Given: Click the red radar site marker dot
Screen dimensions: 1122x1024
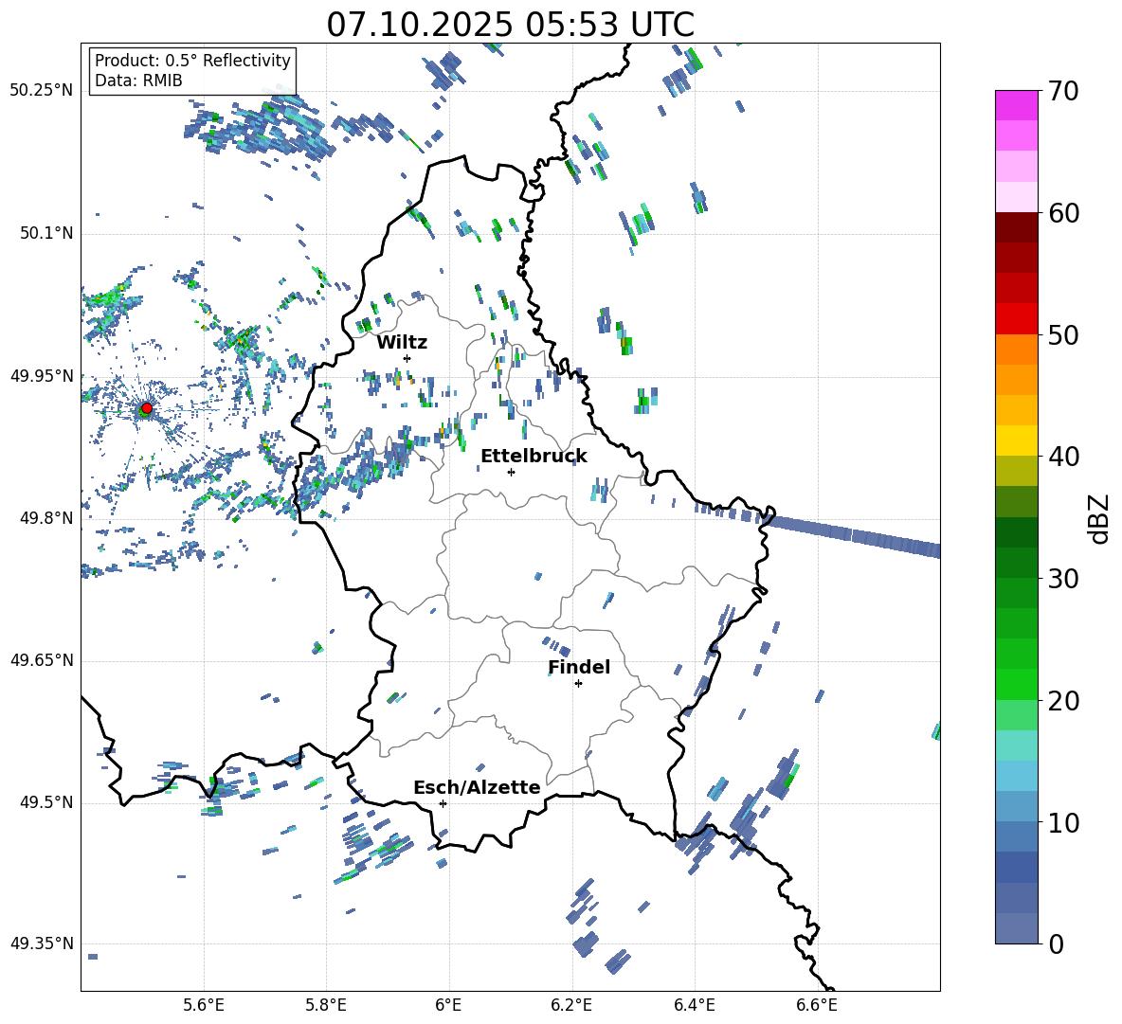Looking at the screenshot, I should click(146, 408).
